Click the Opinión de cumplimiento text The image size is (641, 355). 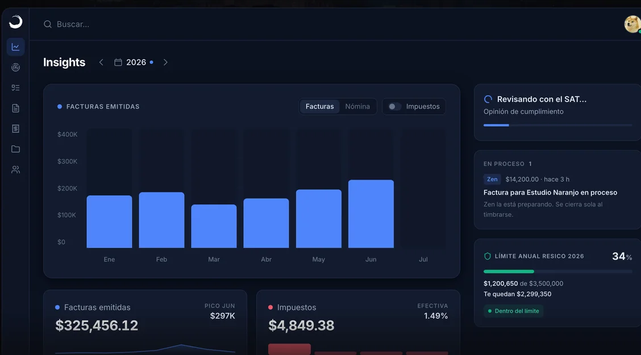tap(523, 111)
